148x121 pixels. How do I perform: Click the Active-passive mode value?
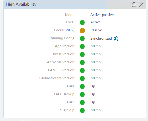102,15
